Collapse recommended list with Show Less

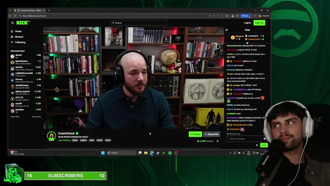36,117
